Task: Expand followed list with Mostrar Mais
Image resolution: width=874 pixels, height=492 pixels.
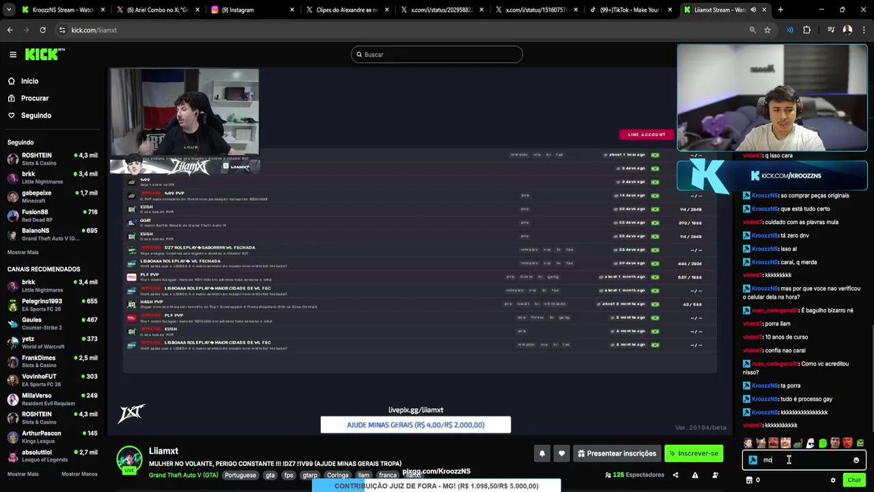Action: pyautogui.click(x=23, y=252)
